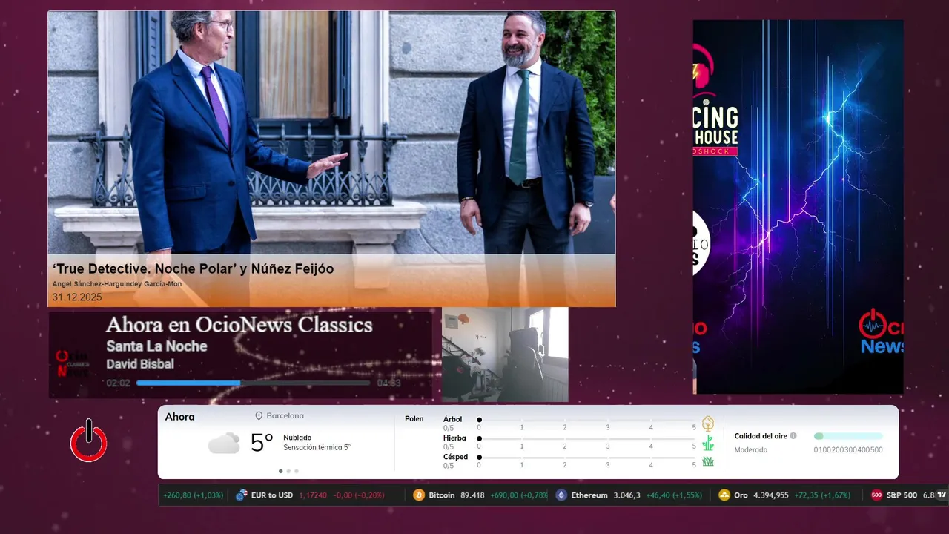Click the Bitcoin price 89.418
The width and height of the screenshot is (949, 534).
coord(472,495)
